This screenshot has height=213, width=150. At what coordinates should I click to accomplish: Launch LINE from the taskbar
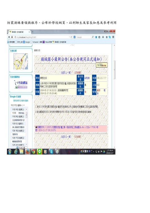[x=40, y=151]
